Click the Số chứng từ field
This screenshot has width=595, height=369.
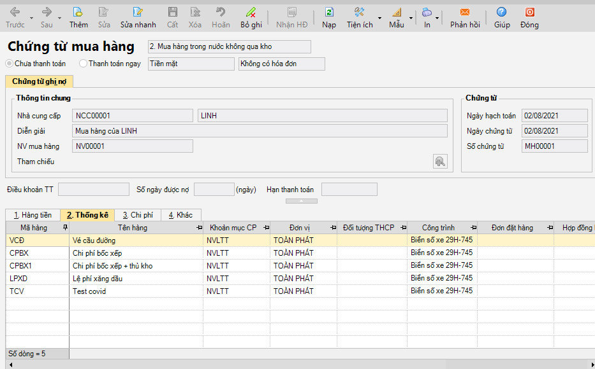click(x=554, y=146)
